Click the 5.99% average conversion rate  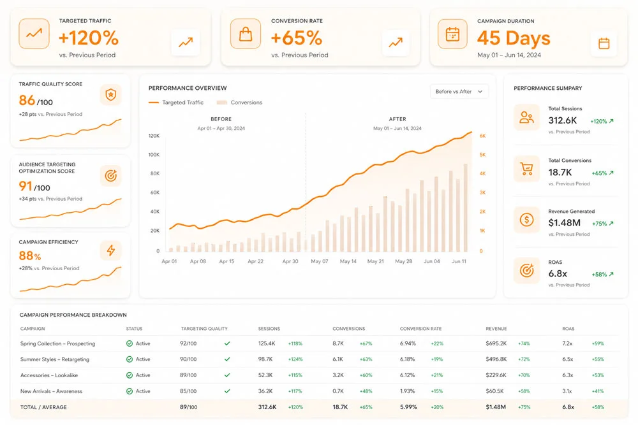pyautogui.click(x=408, y=407)
